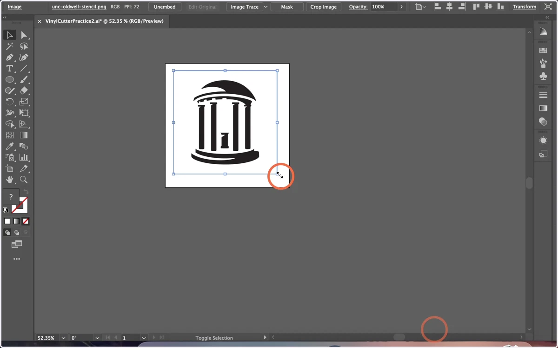Select the Line Segment tool
This screenshot has height=348, width=558.
[24, 69]
